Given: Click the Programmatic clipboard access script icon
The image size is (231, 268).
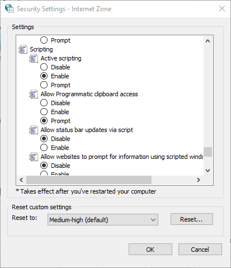Looking at the screenshot, I should click(x=34, y=94).
